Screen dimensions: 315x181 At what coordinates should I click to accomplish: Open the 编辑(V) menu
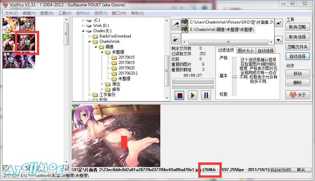[x=29, y=13]
